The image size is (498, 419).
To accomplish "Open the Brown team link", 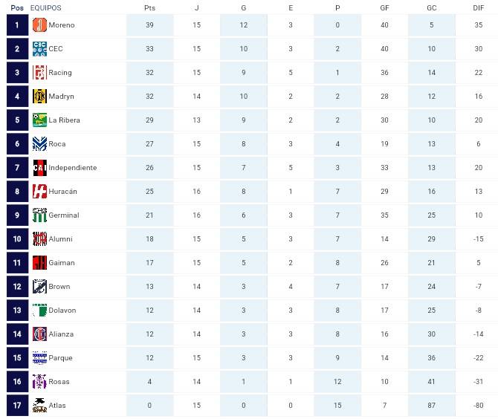I will [x=59, y=287].
